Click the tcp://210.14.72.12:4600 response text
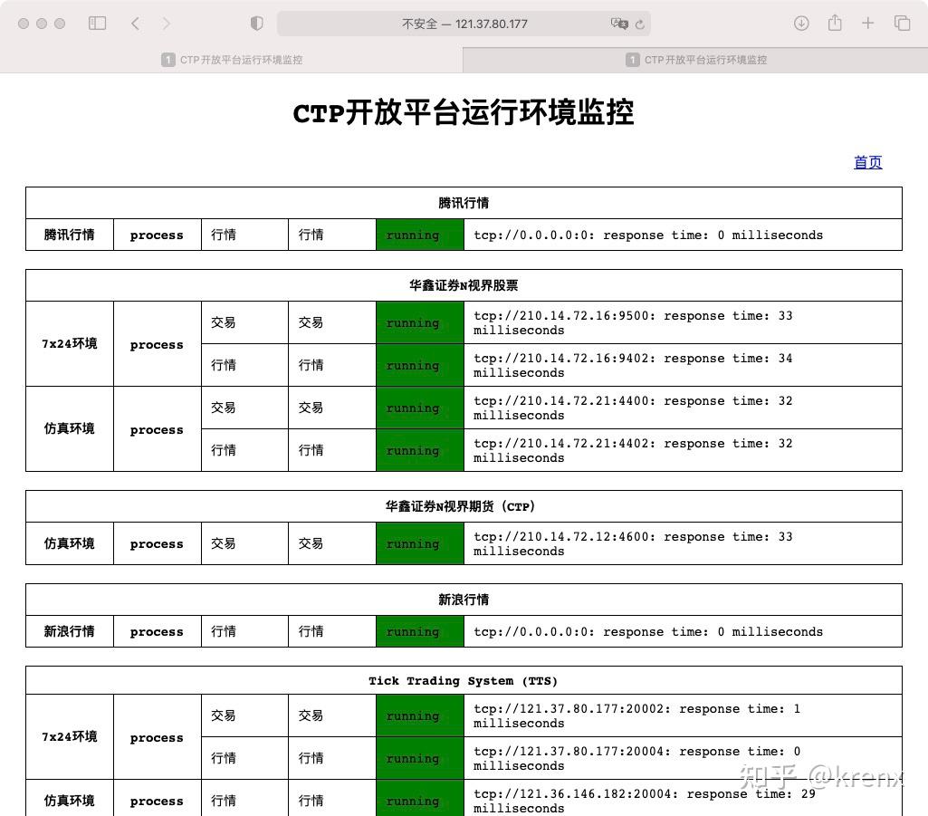The image size is (928, 816). point(633,543)
